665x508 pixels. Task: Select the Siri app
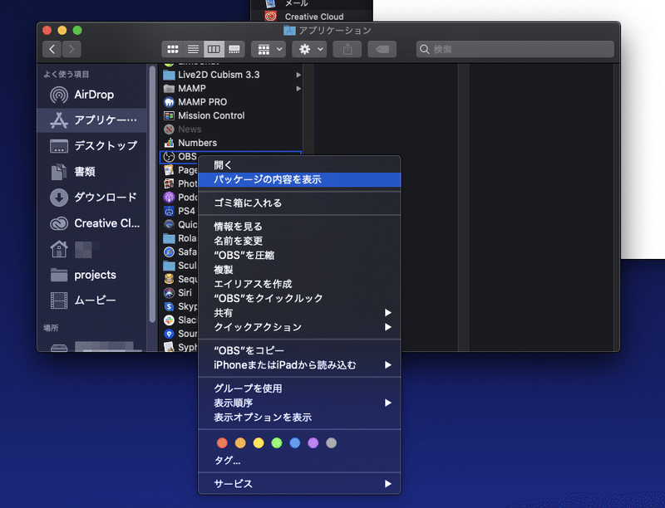(x=178, y=292)
